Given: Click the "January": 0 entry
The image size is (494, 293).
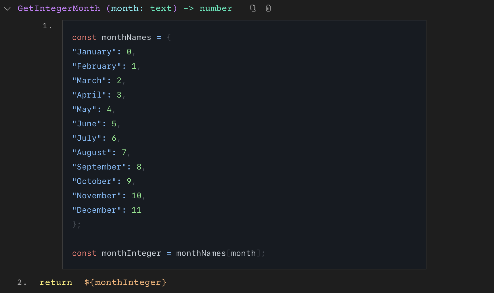Looking at the screenshot, I should pyautogui.click(x=102, y=52).
